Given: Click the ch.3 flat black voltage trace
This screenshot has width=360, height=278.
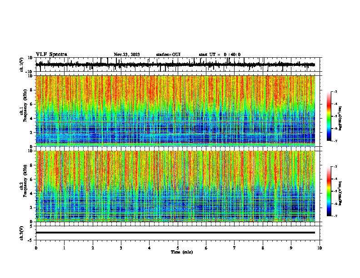Looking at the screenshot, I should 175,233.
